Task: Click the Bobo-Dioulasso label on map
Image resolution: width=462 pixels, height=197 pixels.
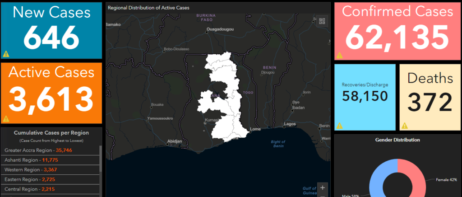Action: tap(176, 49)
